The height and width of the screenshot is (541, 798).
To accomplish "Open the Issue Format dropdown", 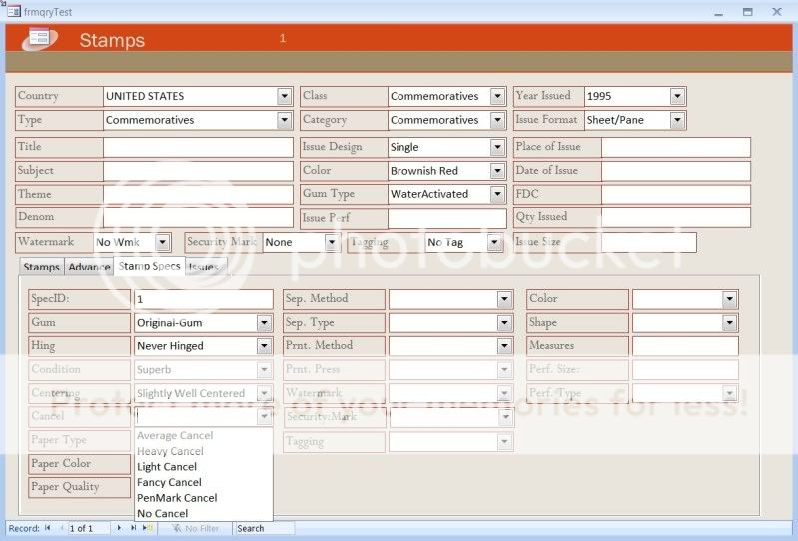I will coord(677,120).
